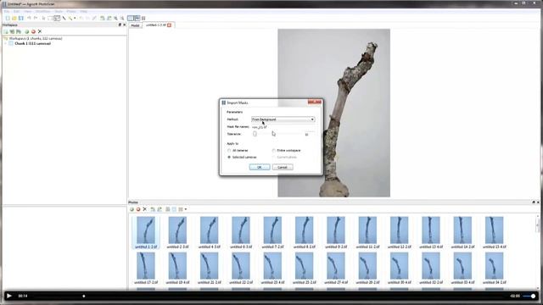Close the untitled-1-2.tif tab with red X
The image size is (543, 305).
pos(170,25)
